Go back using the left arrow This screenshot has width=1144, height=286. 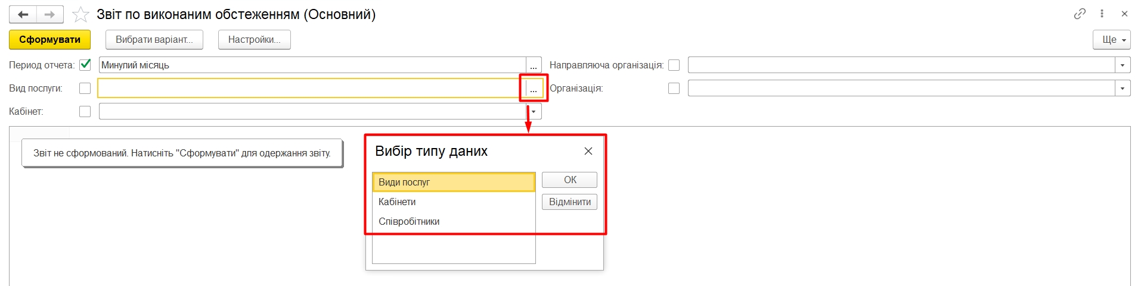pyautogui.click(x=23, y=14)
